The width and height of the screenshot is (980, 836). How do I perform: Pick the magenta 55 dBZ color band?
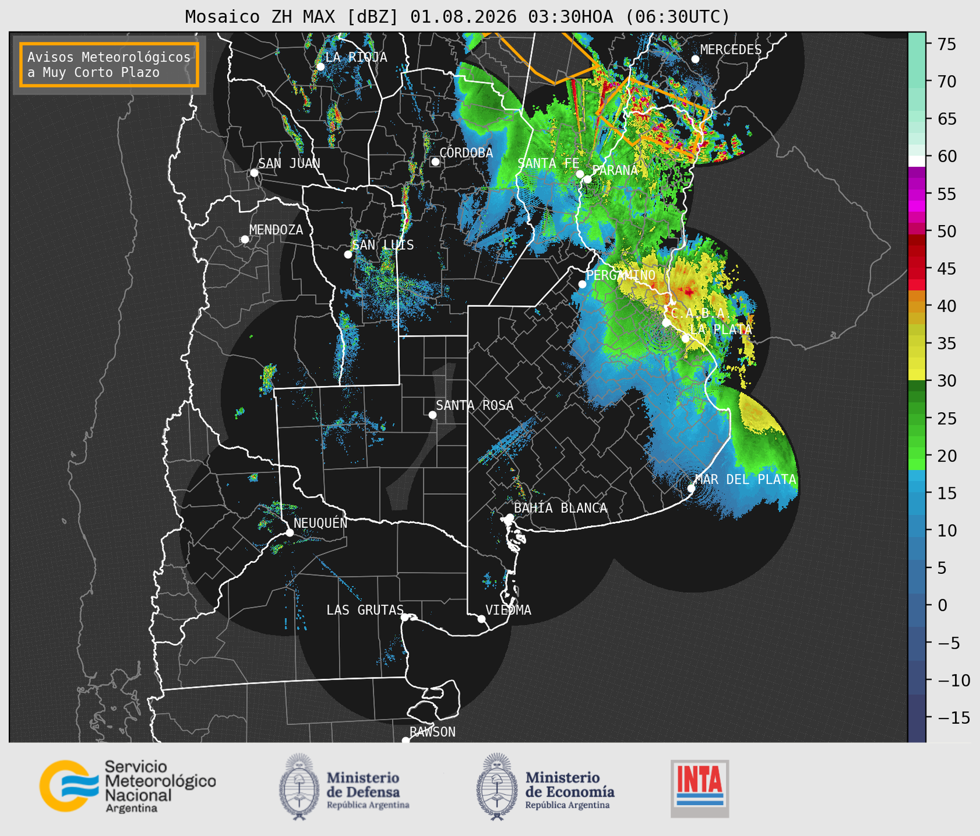(917, 194)
